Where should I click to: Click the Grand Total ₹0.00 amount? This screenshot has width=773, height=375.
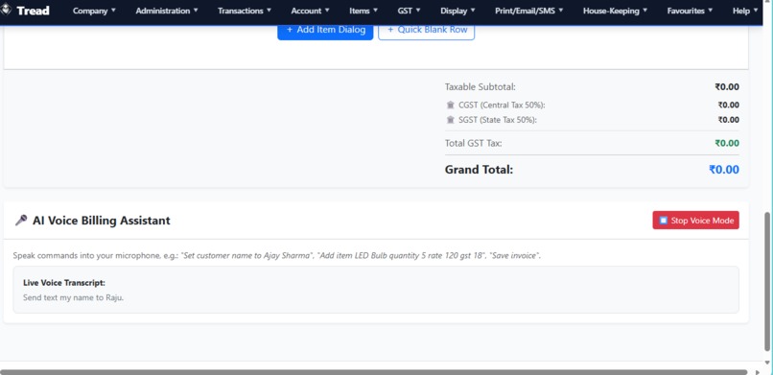click(x=724, y=170)
